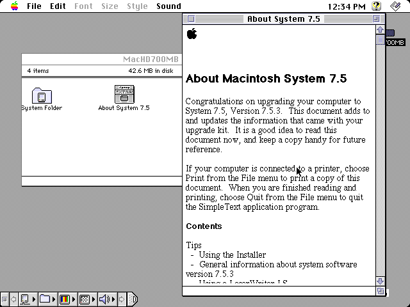Open the File Sharing control strip module
The image size is (410, 307).
[x=48, y=299]
